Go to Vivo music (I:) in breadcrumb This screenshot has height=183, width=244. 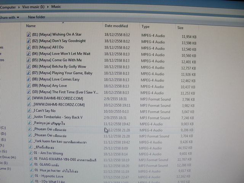[x=33, y=7]
